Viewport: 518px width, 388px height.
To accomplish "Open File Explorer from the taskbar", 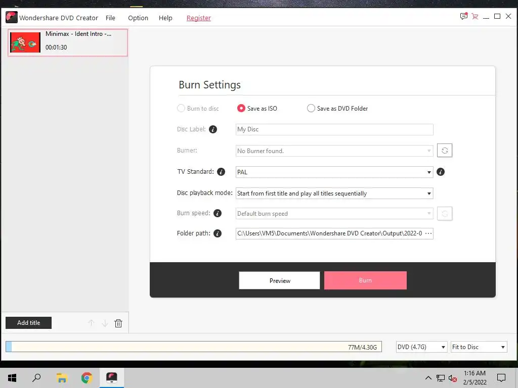I will coord(62,378).
